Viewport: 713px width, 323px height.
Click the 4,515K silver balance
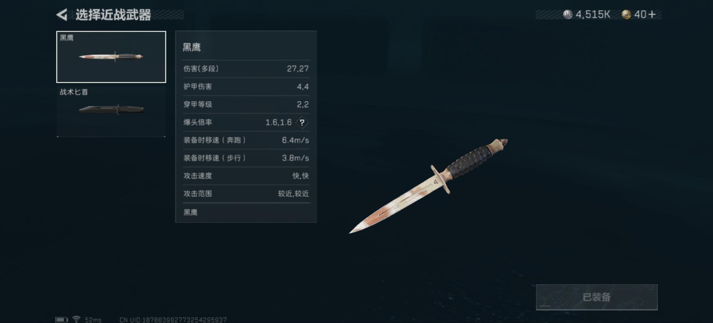[593, 14]
